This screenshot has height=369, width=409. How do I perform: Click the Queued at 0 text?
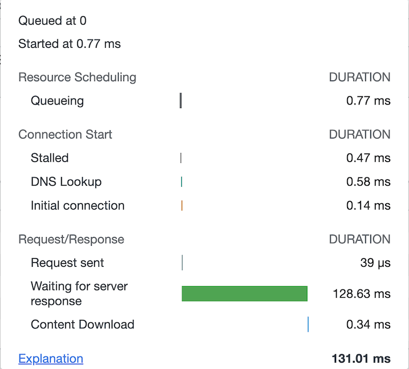coord(52,20)
